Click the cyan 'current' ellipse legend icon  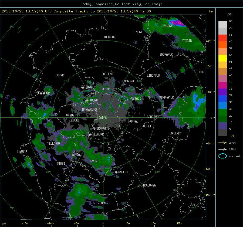[222, 156]
